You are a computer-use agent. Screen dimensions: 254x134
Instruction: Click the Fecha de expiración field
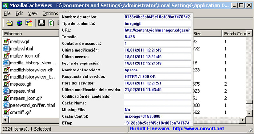pos(157,63)
